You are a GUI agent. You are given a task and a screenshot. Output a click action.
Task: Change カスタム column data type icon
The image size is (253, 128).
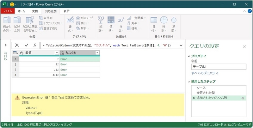tap(62, 53)
